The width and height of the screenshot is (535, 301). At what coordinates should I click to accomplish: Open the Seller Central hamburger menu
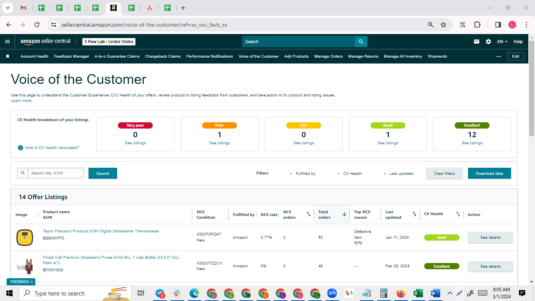[7, 42]
